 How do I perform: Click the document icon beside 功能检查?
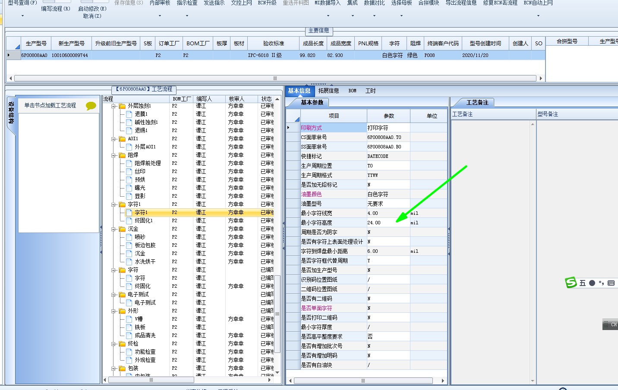(x=129, y=352)
